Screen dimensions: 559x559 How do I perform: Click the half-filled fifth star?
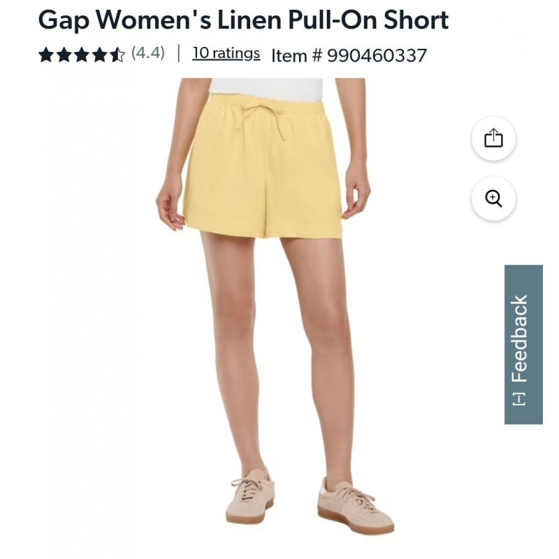click(x=117, y=55)
